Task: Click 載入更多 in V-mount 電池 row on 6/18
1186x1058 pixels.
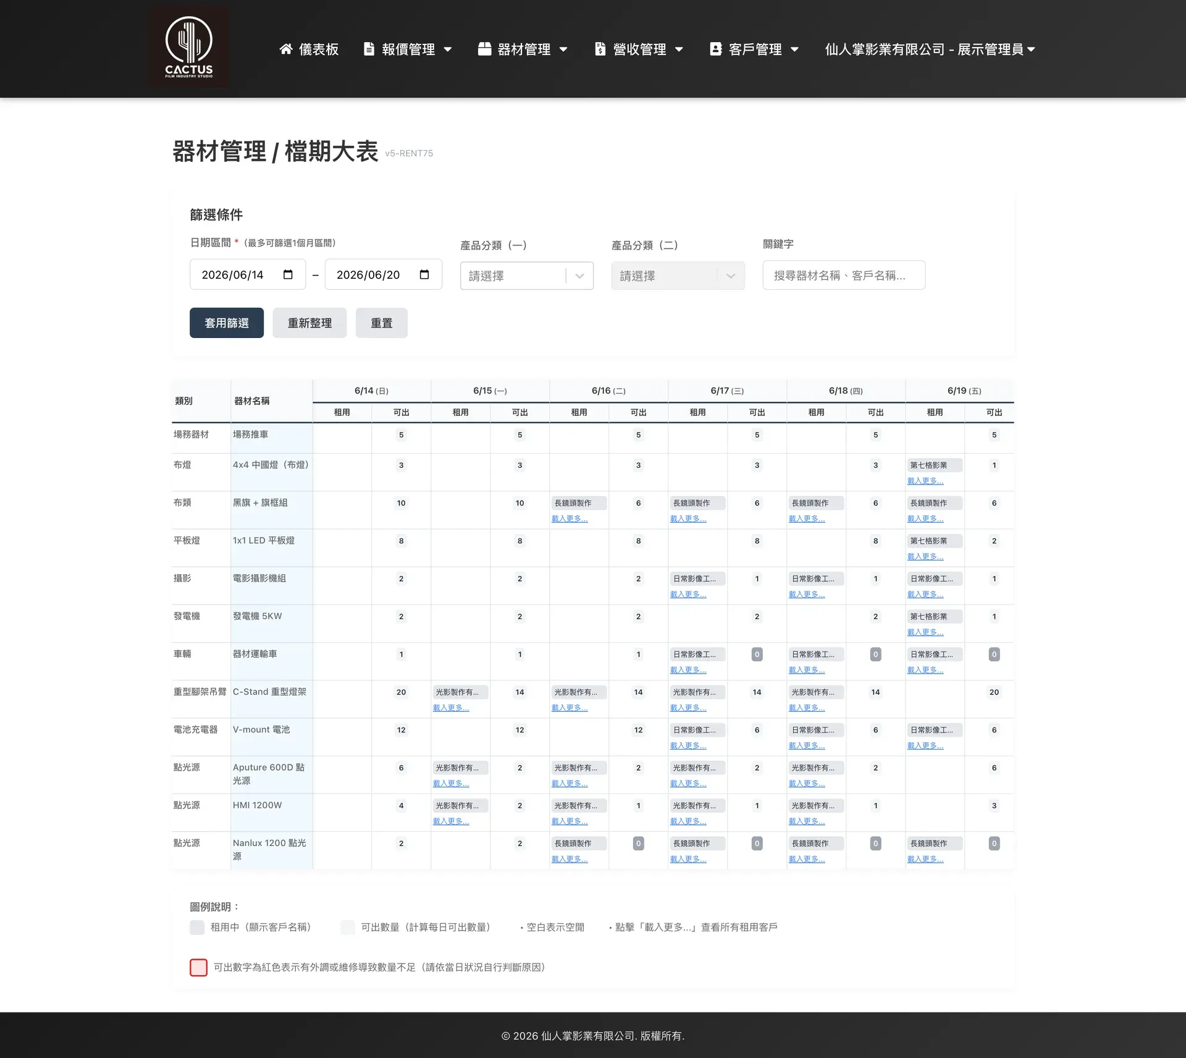Action: (806, 745)
